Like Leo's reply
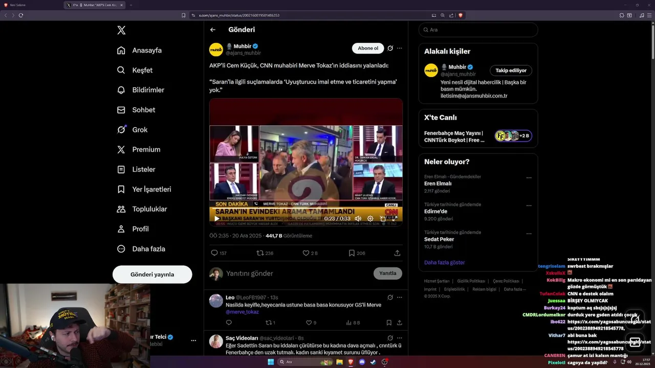This screenshot has width=655, height=368. (x=311, y=323)
